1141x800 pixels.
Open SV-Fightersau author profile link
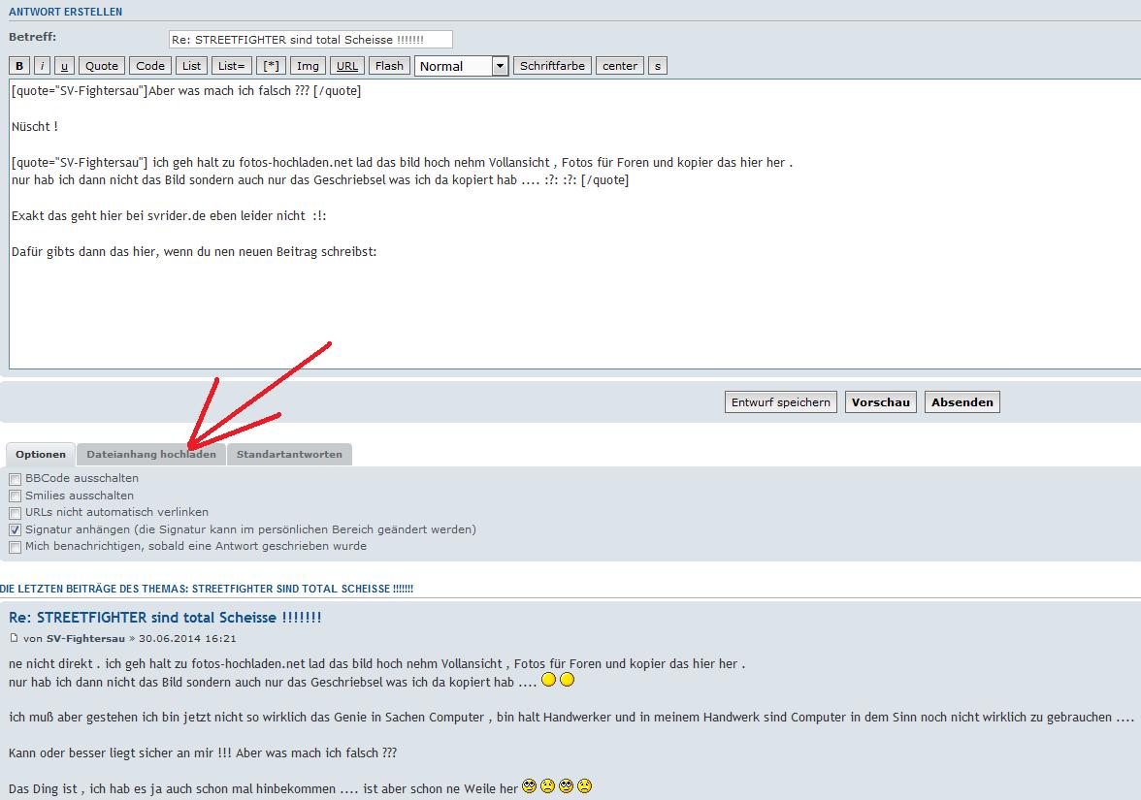(x=85, y=639)
